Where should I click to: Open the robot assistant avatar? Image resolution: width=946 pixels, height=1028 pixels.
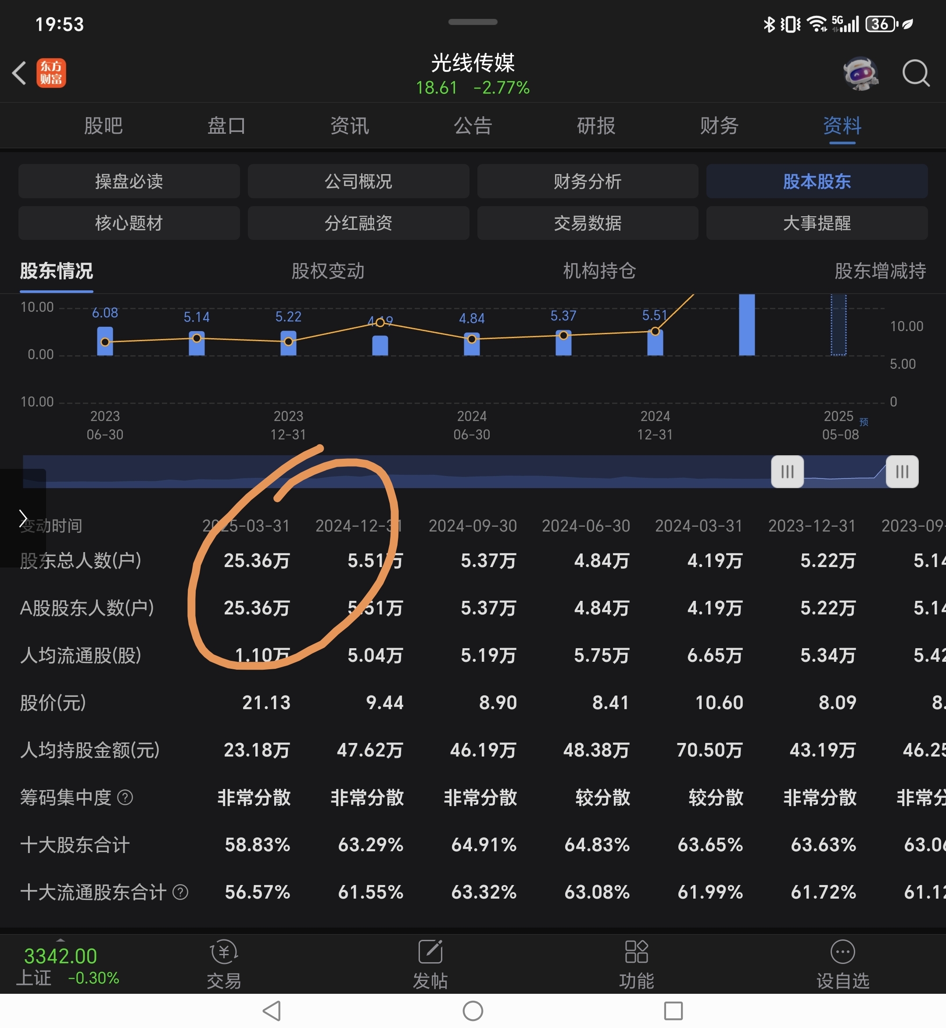[x=861, y=73]
